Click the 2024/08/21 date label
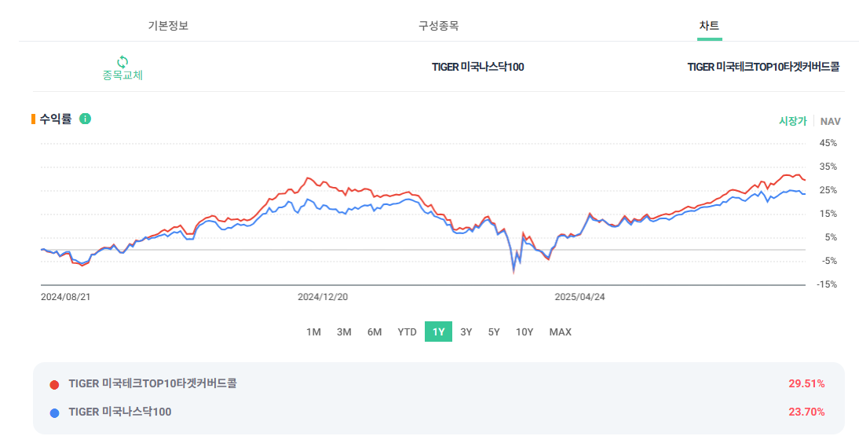The height and width of the screenshot is (436, 859). 65,297
